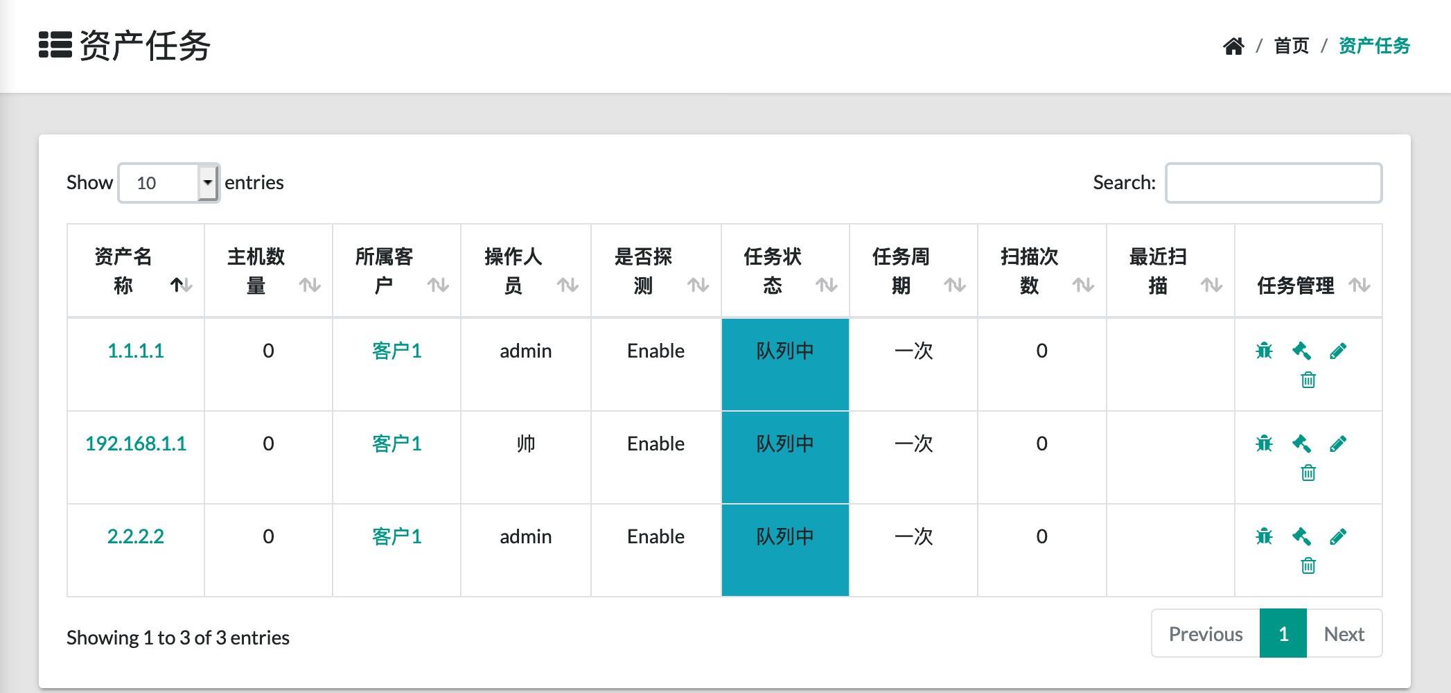1451x693 pixels.
Task: Click the bug scan icon for 2.2.2.2
Action: point(1264,536)
